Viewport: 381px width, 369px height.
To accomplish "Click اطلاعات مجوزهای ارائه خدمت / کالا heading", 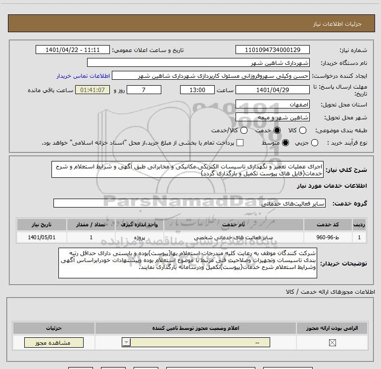I will click(x=330, y=292).
